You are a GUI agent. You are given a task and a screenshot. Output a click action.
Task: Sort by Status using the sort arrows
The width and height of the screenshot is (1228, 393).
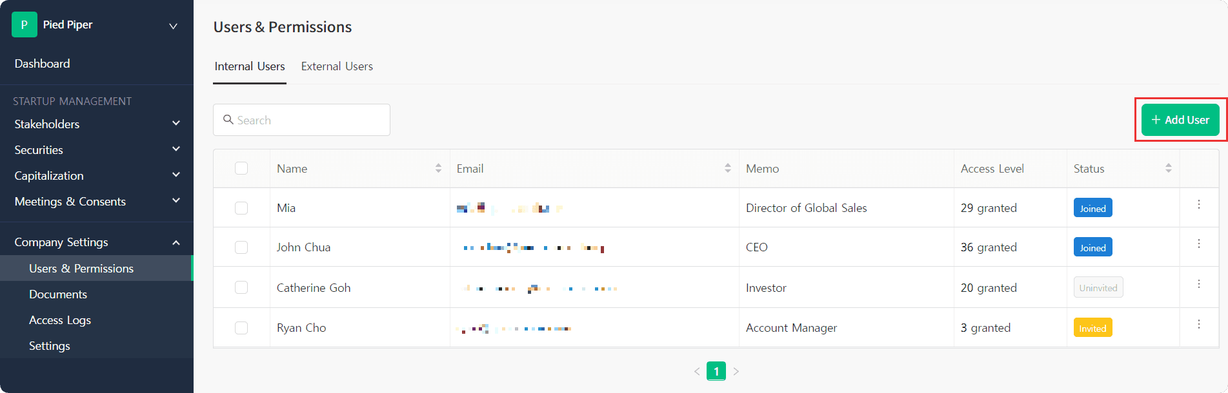pyautogui.click(x=1169, y=168)
